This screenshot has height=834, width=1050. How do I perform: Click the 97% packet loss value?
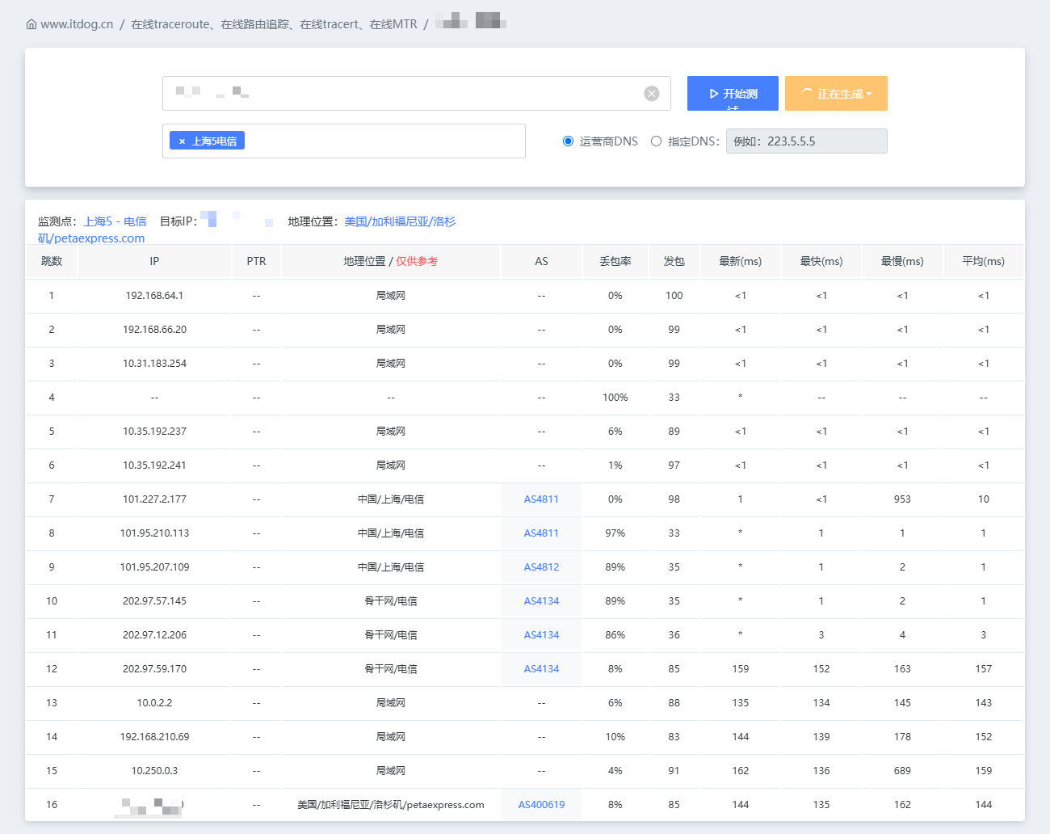(615, 533)
